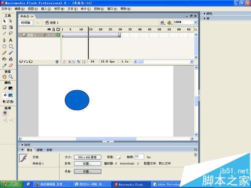
Task: Select the Rectangle tool
Action: (x=11, y=47)
